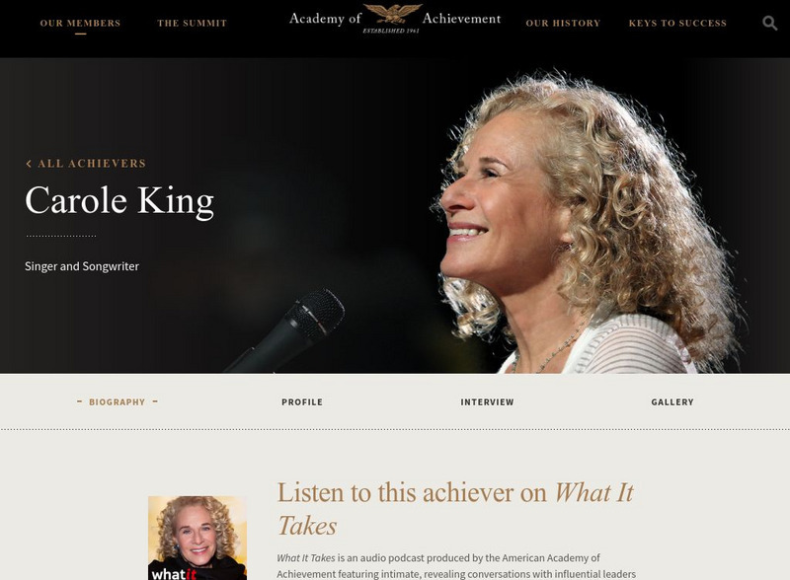Open The Summit menu item
790x580 pixels.
click(x=192, y=23)
